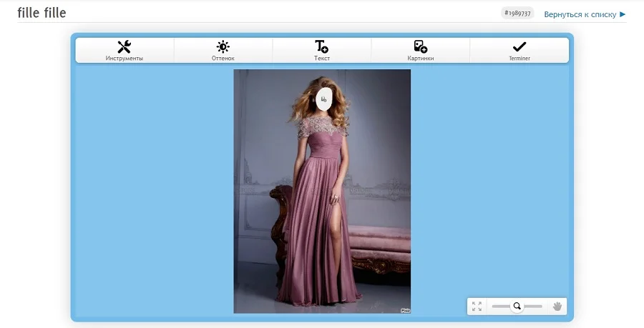Click the zoom slider track's right end

point(540,307)
